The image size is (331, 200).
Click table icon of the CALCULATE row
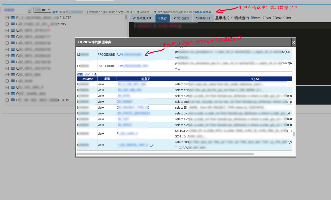[13, 18]
